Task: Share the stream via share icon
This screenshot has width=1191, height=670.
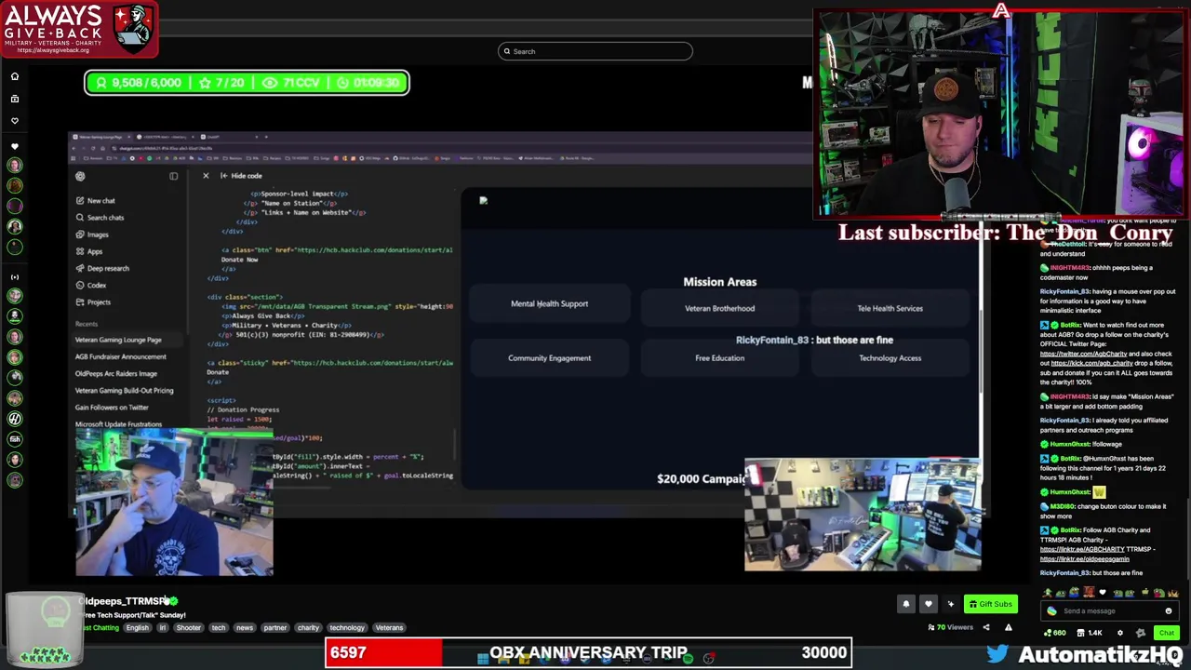Action: point(986,627)
